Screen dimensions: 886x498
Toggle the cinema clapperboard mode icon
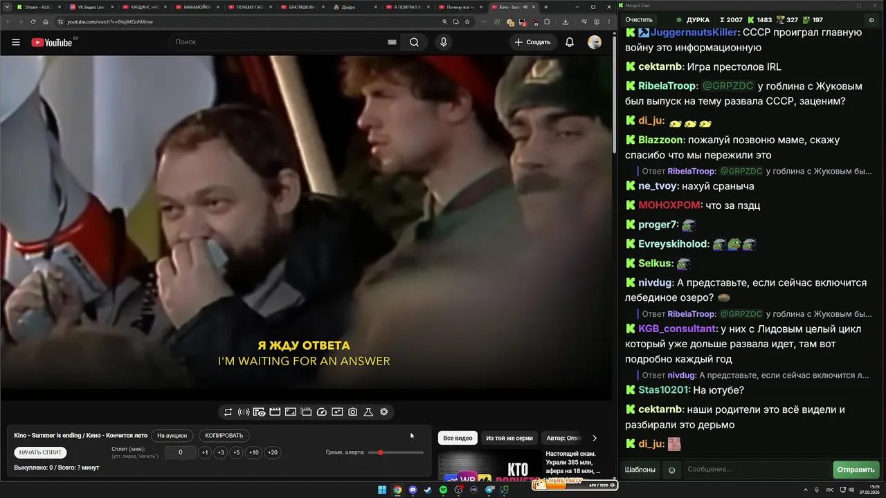point(275,412)
